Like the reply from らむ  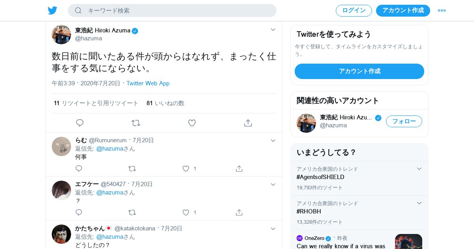(x=186, y=168)
